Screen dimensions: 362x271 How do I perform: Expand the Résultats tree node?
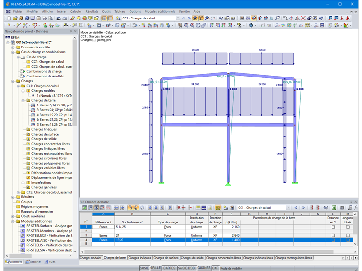[x=13, y=197]
